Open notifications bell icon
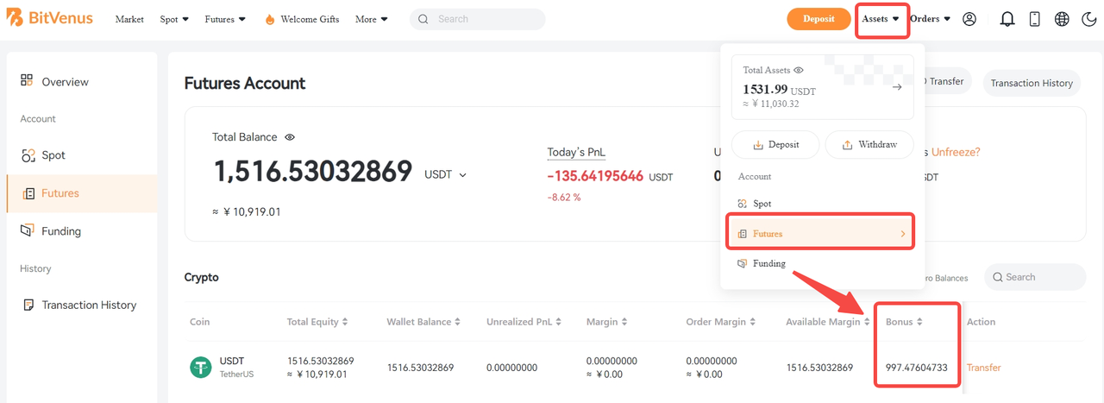 coord(1007,19)
